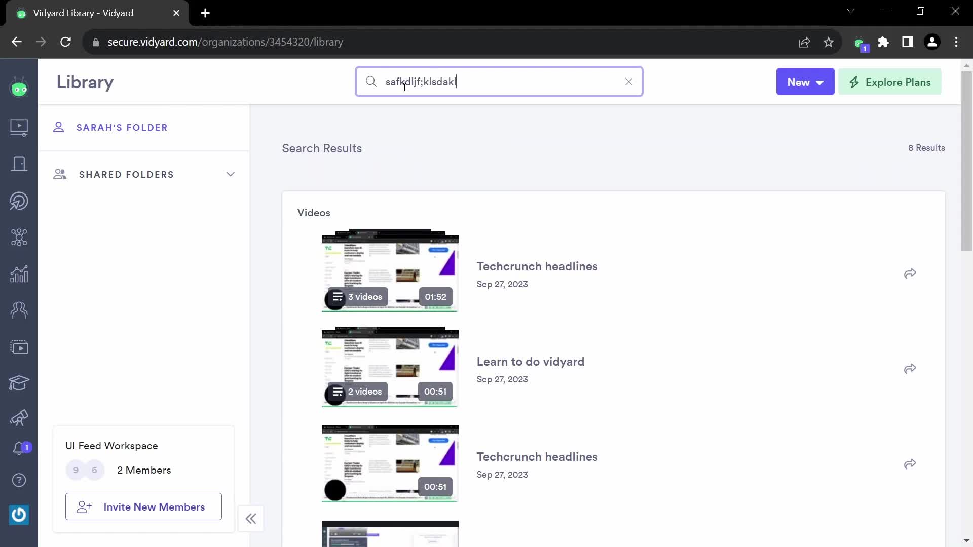Click the search input field
Image resolution: width=973 pixels, height=547 pixels.
click(x=499, y=82)
